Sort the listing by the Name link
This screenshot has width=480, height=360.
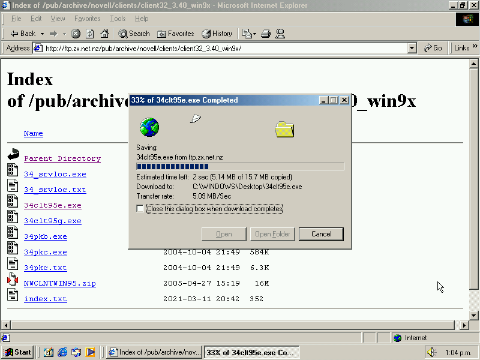click(x=34, y=133)
